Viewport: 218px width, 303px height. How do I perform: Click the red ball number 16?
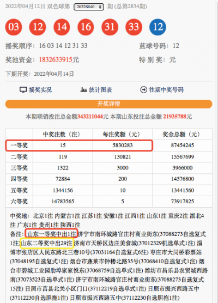coord(86,27)
